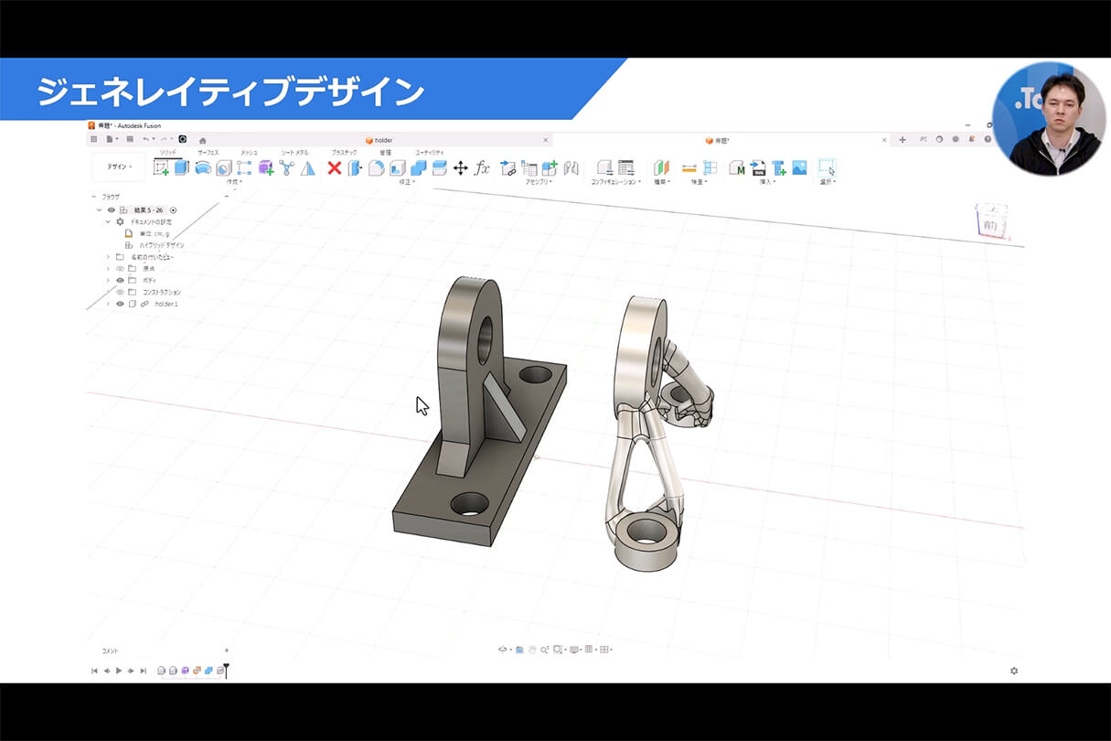Select the Joint tool icon
This screenshot has height=741, width=1111.
click(x=572, y=167)
